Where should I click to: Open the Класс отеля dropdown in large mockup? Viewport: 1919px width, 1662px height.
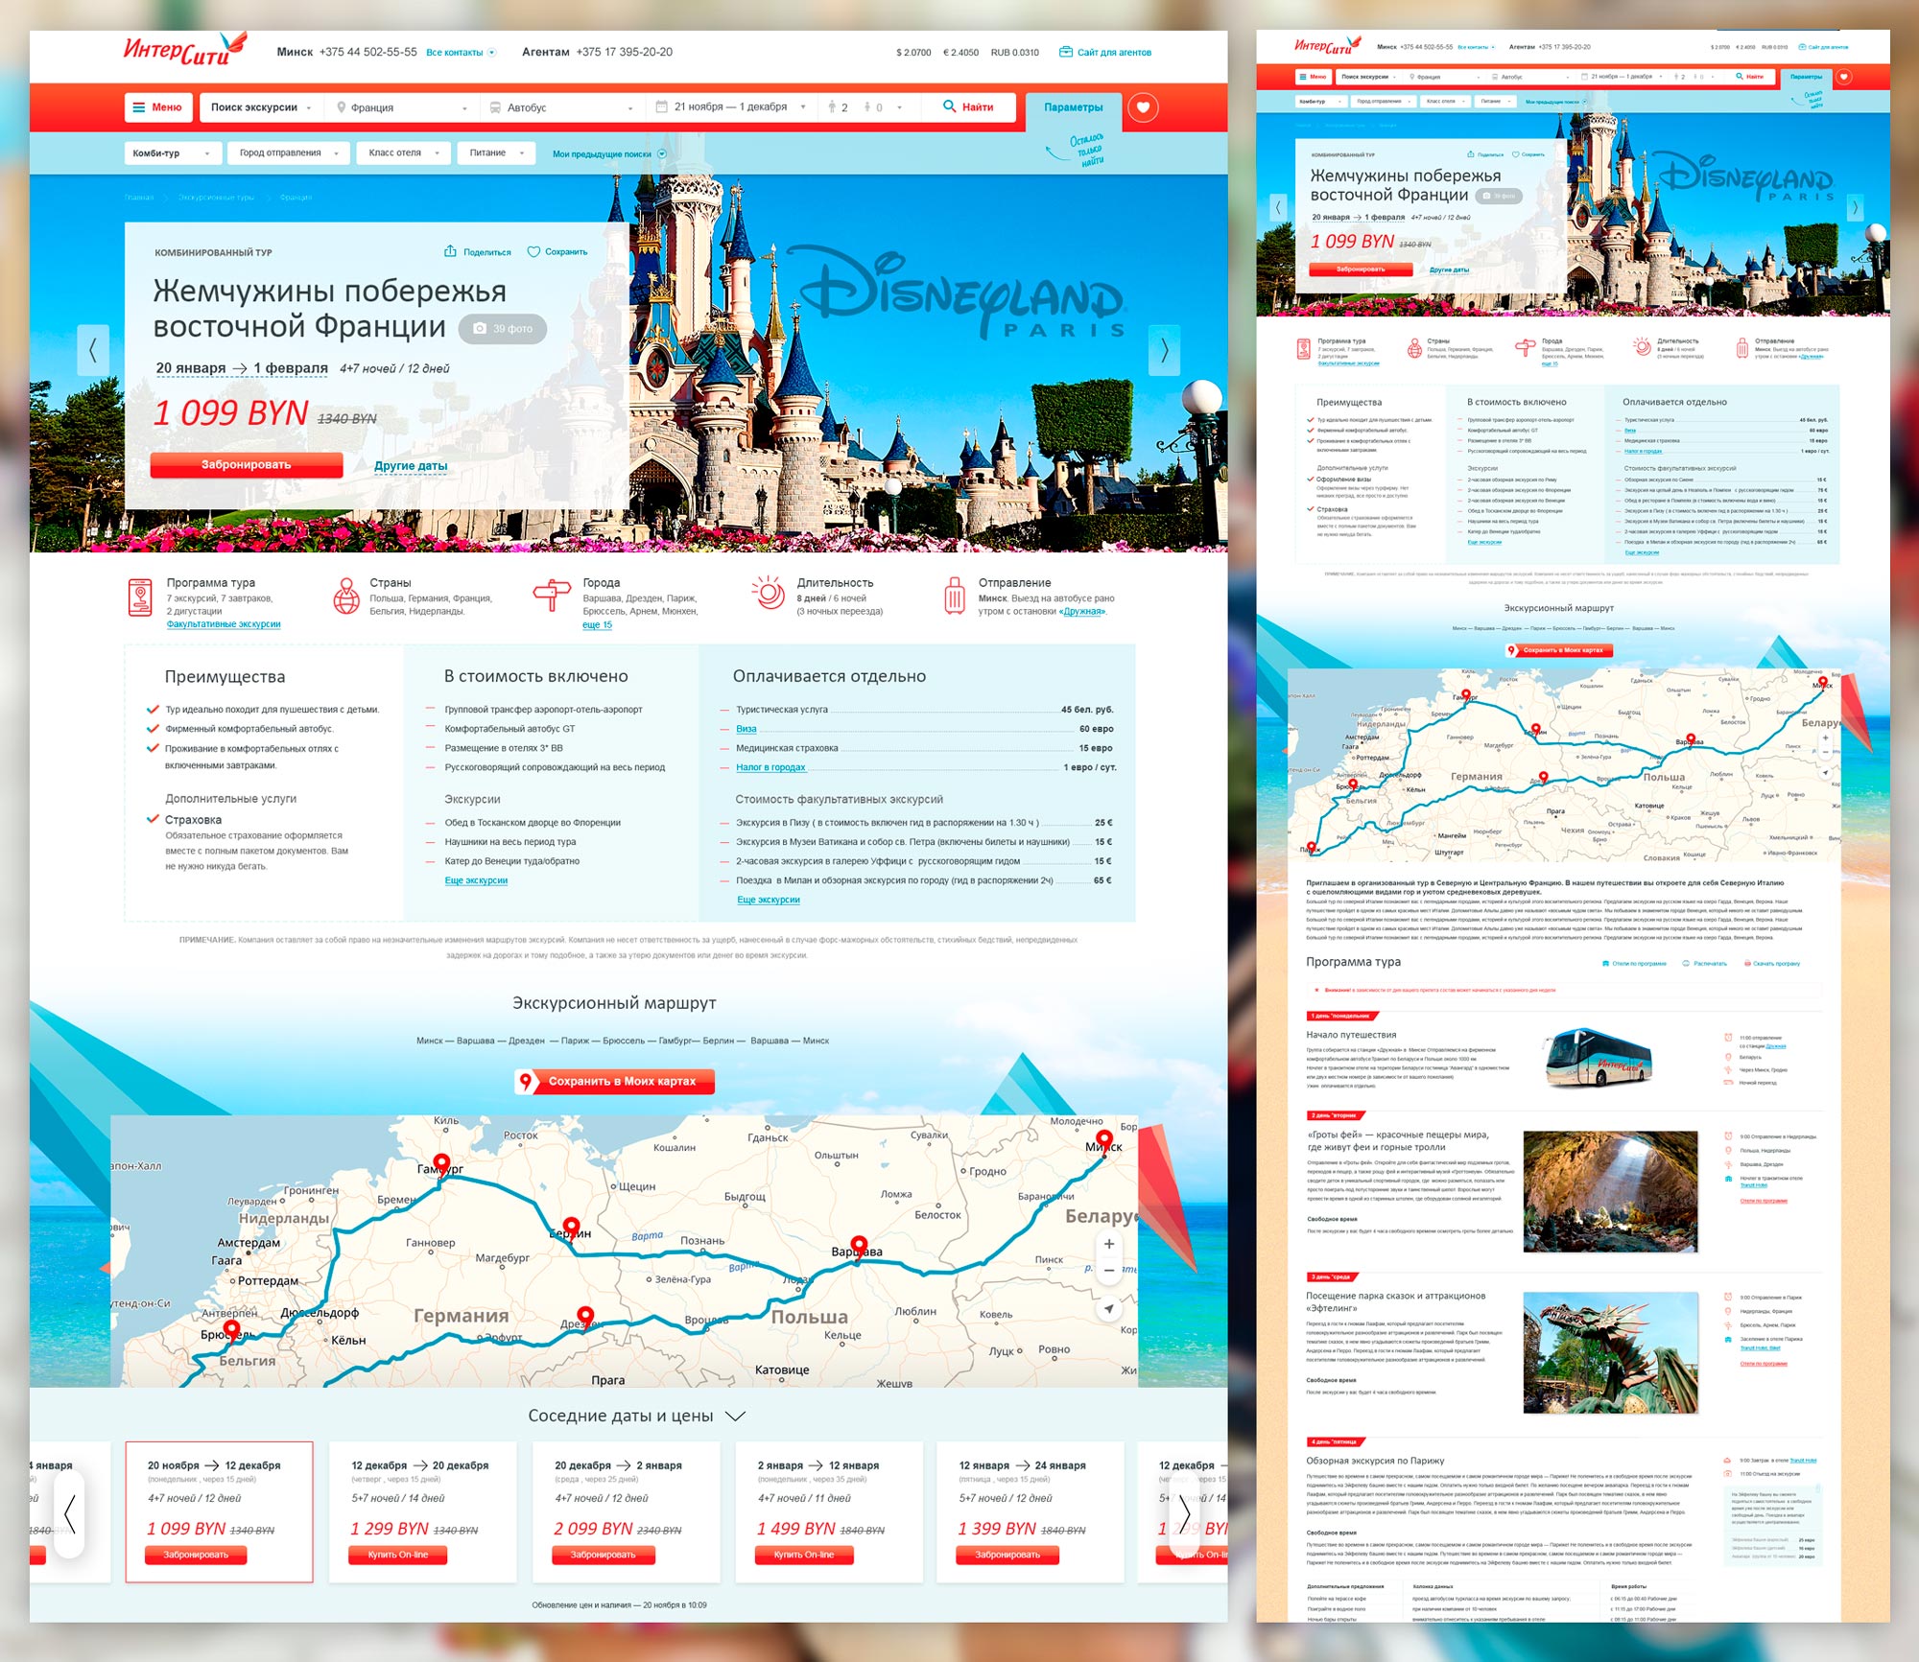point(404,152)
